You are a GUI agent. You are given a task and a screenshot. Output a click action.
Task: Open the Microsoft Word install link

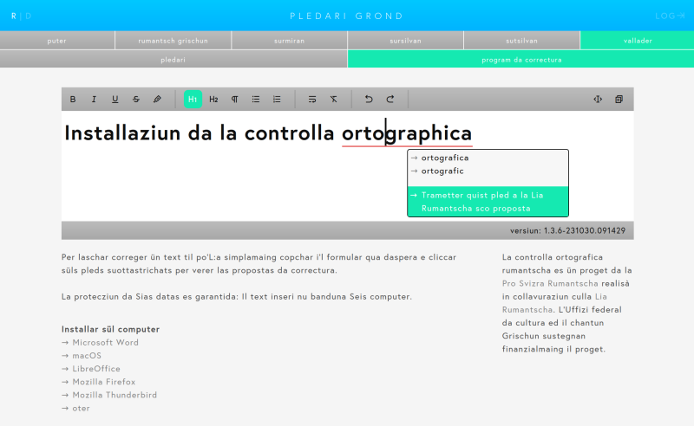click(105, 343)
